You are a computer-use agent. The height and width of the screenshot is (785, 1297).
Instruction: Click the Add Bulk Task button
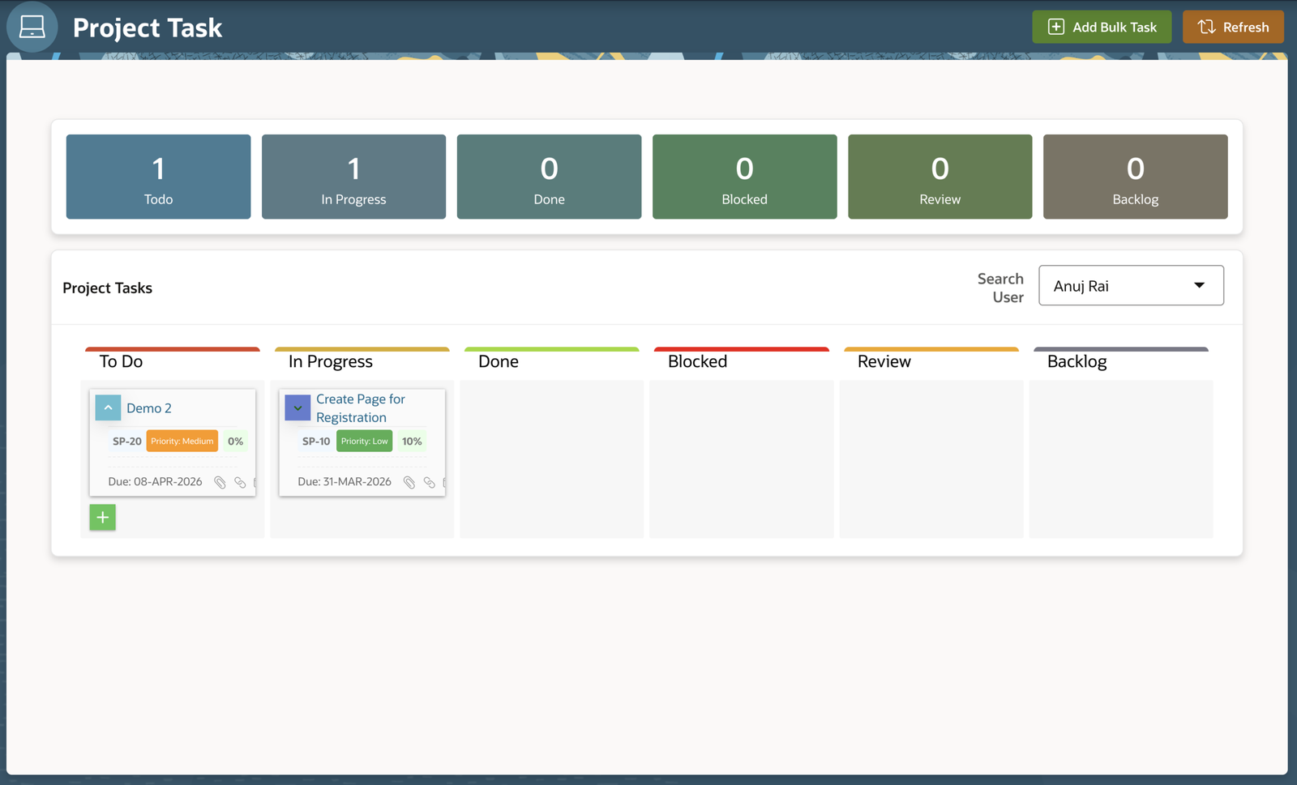1102,27
